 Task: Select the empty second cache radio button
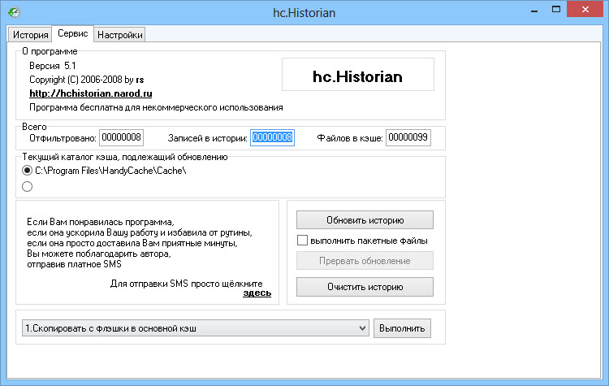coord(27,187)
